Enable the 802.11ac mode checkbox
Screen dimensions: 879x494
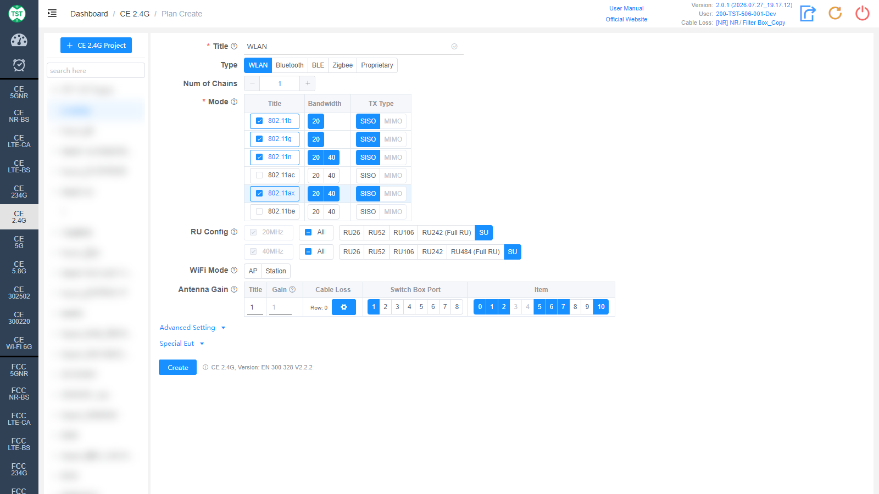[259, 175]
